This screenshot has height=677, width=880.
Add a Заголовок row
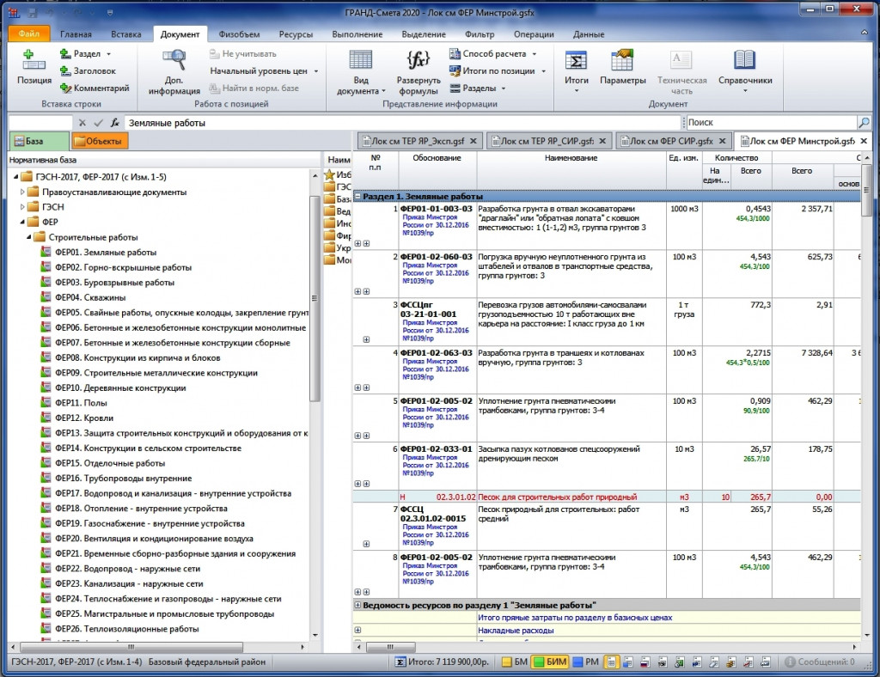[x=89, y=70]
